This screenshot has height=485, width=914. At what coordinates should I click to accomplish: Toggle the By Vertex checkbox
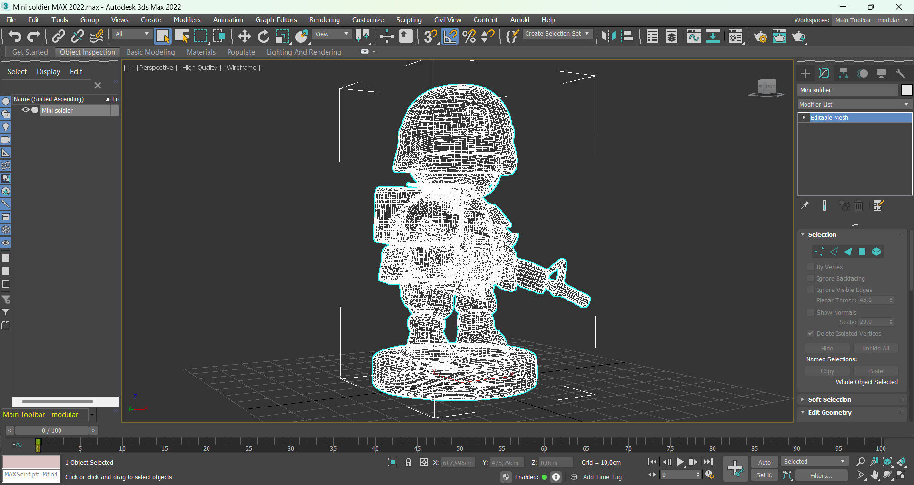811,267
